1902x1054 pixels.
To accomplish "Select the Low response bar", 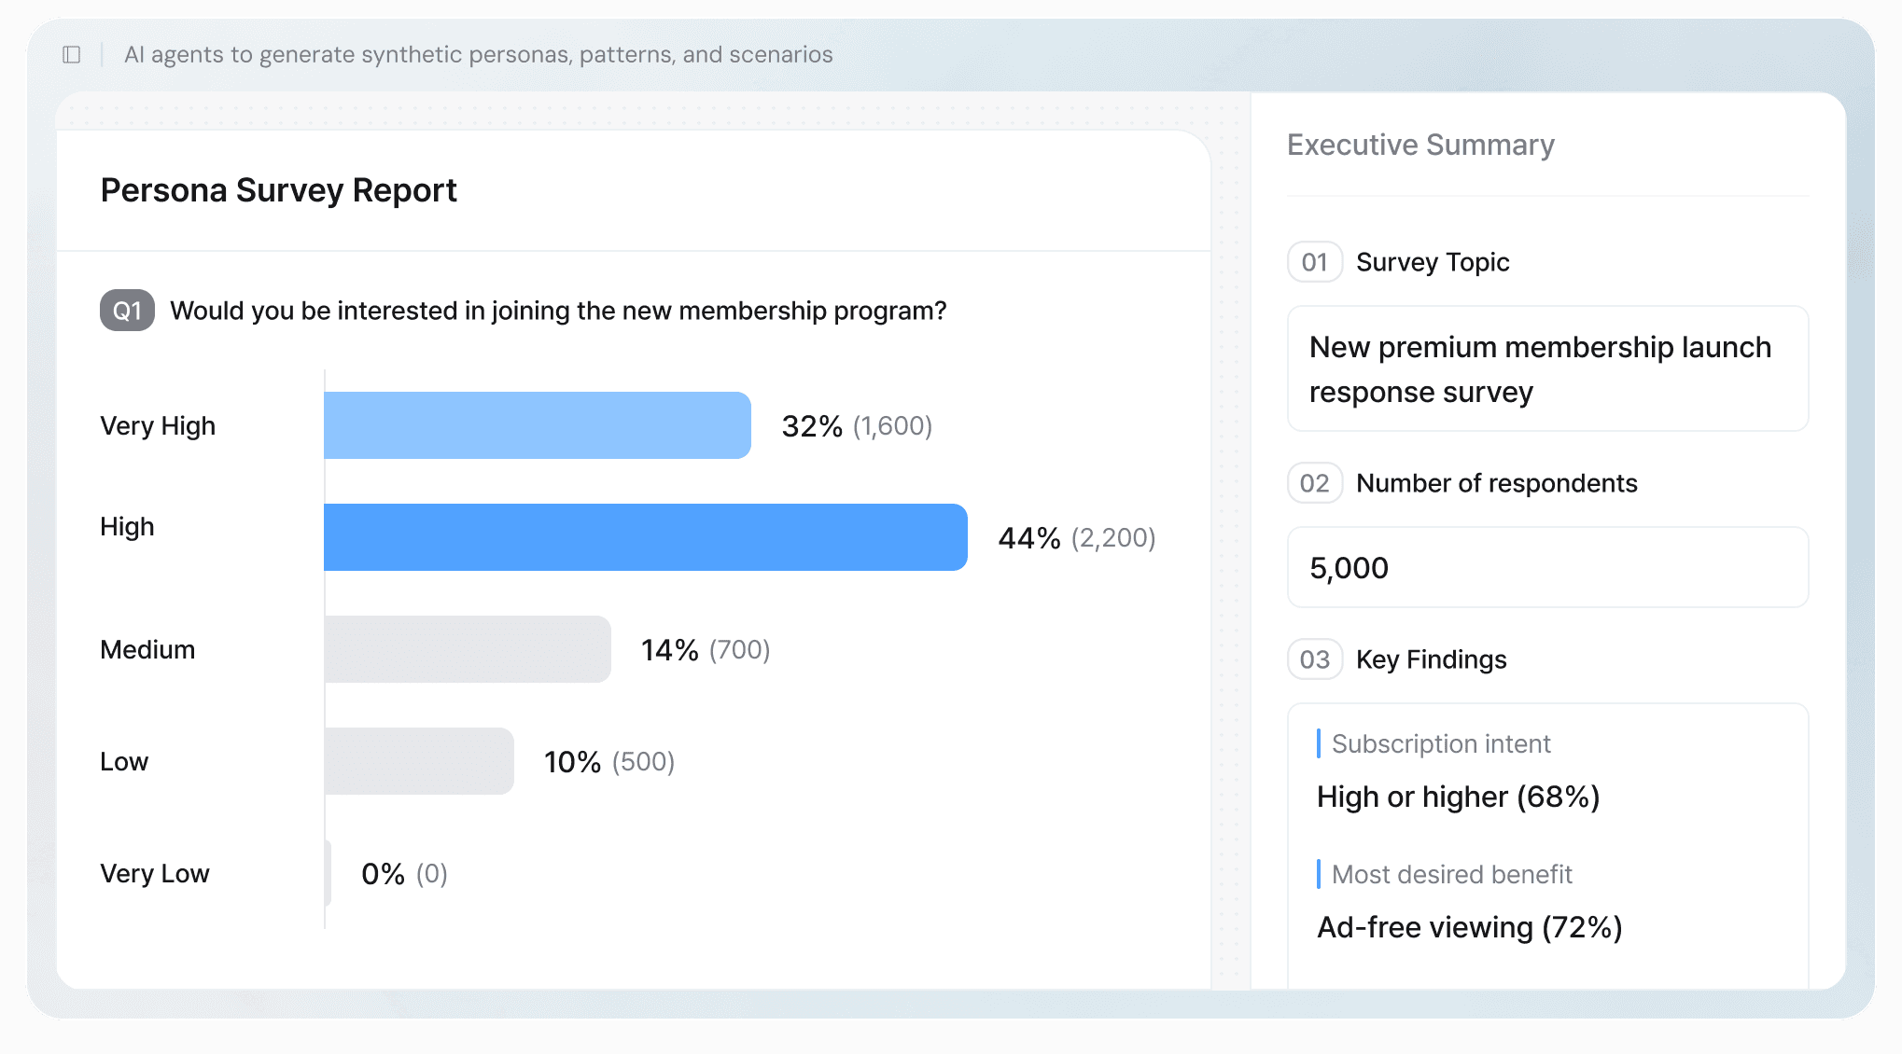I will [418, 761].
